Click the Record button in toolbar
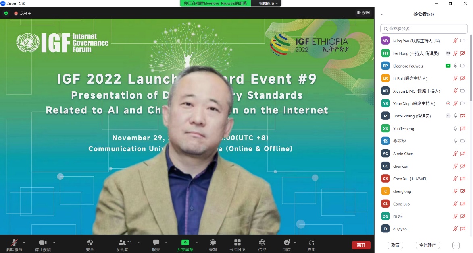 [213, 243]
